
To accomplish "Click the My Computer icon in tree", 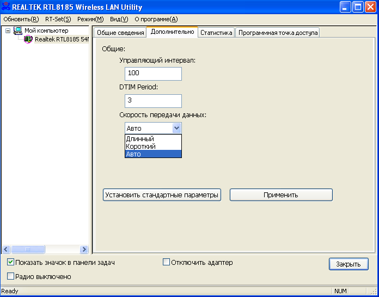I will pos(17,31).
